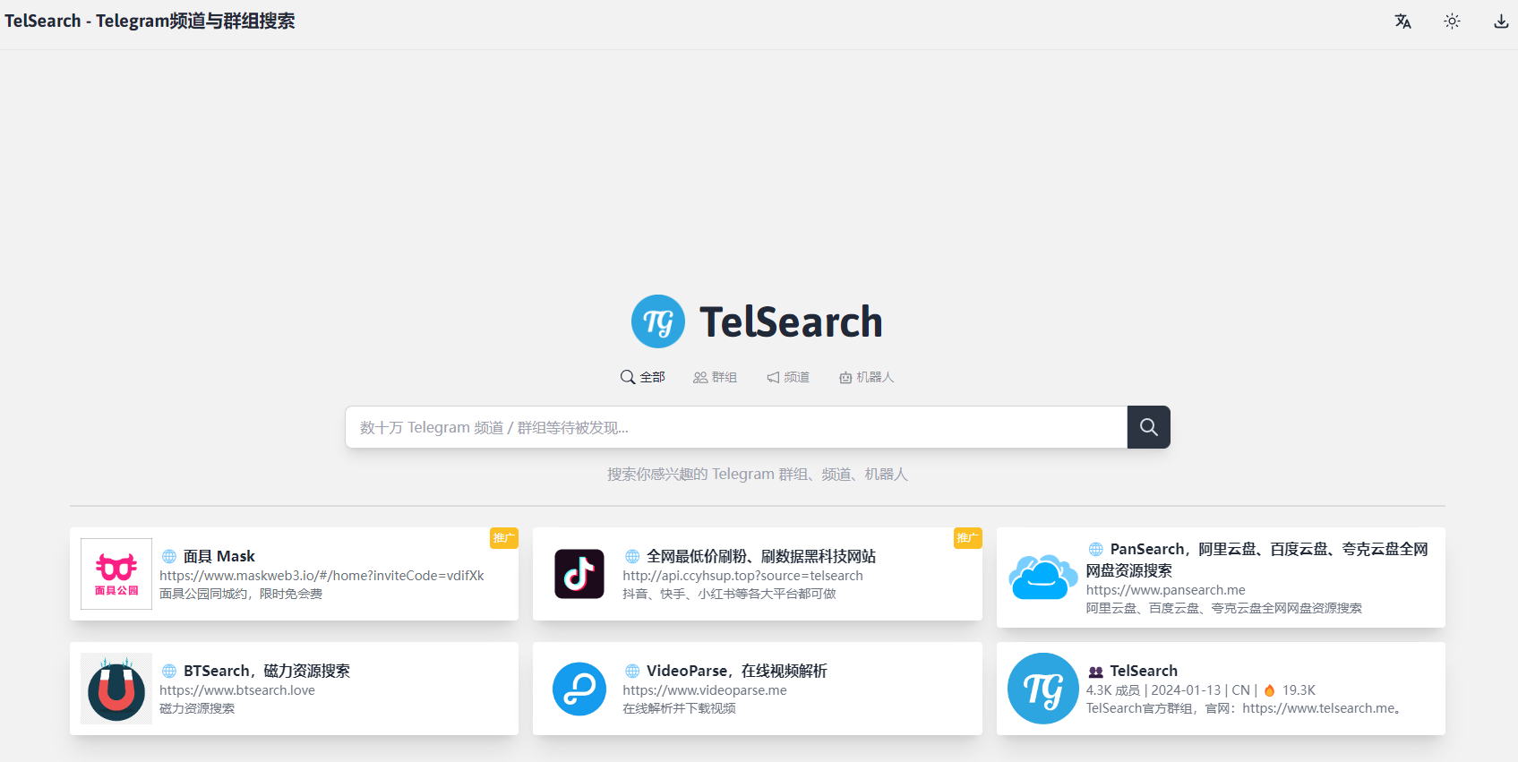Open the 面具 Mask card logo

click(x=116, y=574)
